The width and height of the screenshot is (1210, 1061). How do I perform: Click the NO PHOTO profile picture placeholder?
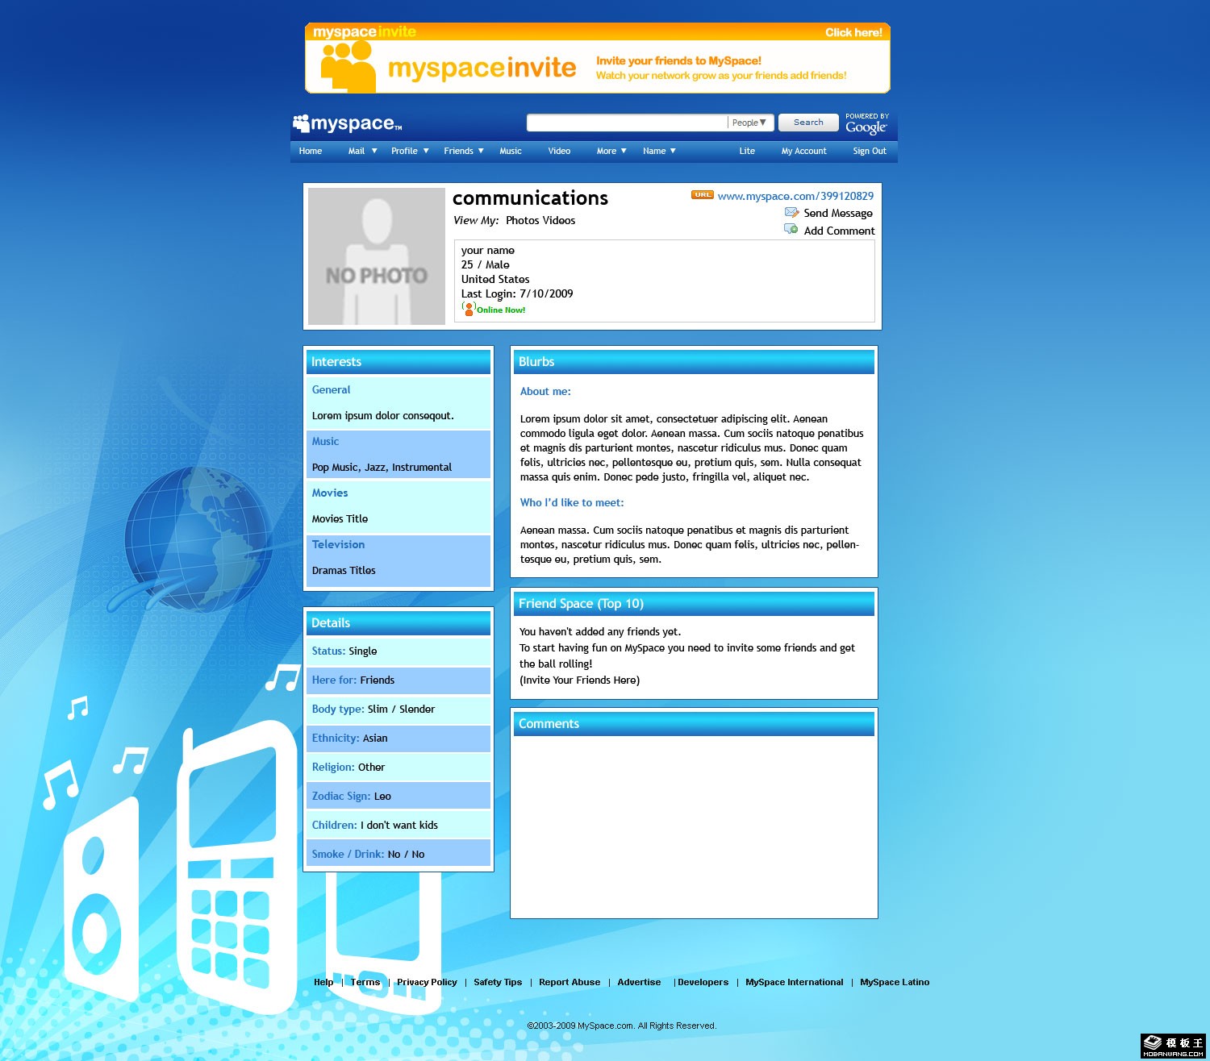click(x=377, y=256)
